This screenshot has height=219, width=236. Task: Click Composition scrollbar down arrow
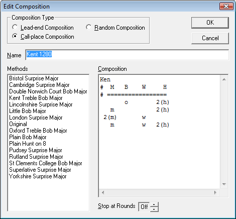click(224, 184)
